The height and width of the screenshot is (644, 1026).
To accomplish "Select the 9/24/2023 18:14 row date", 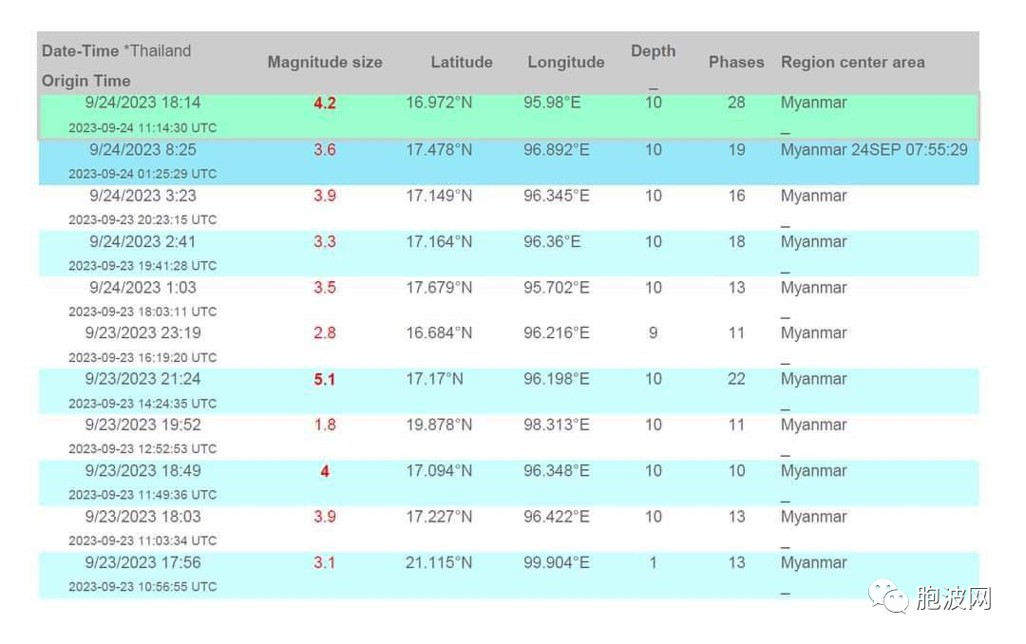I will coord(142,103).
